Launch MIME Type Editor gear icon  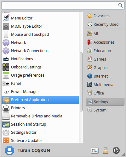pyautogui.click(x=6, y=26)
